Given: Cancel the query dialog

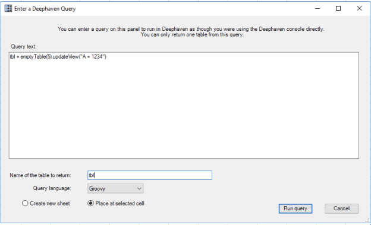Looking at the screenshot, I should (341, 208).
